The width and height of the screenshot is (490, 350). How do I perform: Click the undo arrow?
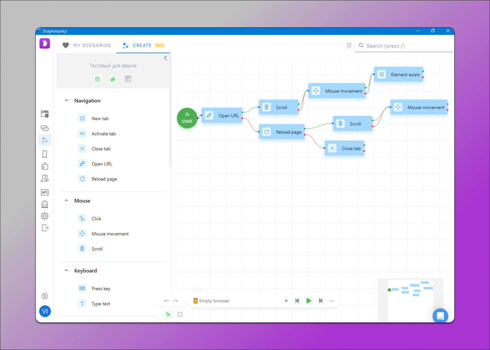(167, 301)
